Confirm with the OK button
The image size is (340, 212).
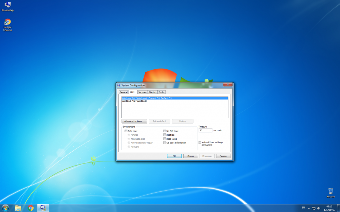click(174, 156)
